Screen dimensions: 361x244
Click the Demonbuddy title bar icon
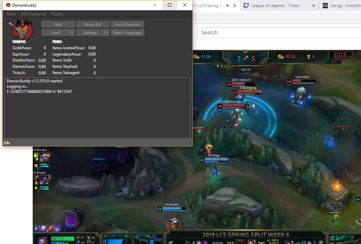coord(8,5)
